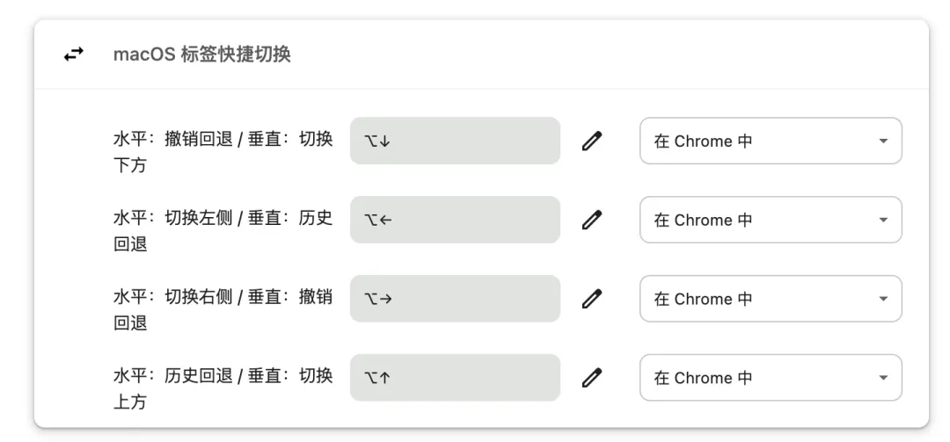Open the Chrome scope dropdown for ⌥↓ row
Viewport: 950px width, 442px height.
point(770,141)
